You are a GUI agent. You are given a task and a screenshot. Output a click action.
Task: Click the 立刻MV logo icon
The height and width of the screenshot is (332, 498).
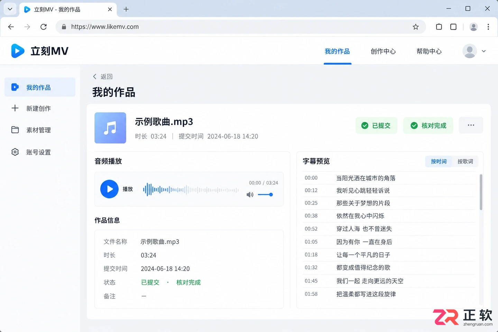[x=18, y=51]
